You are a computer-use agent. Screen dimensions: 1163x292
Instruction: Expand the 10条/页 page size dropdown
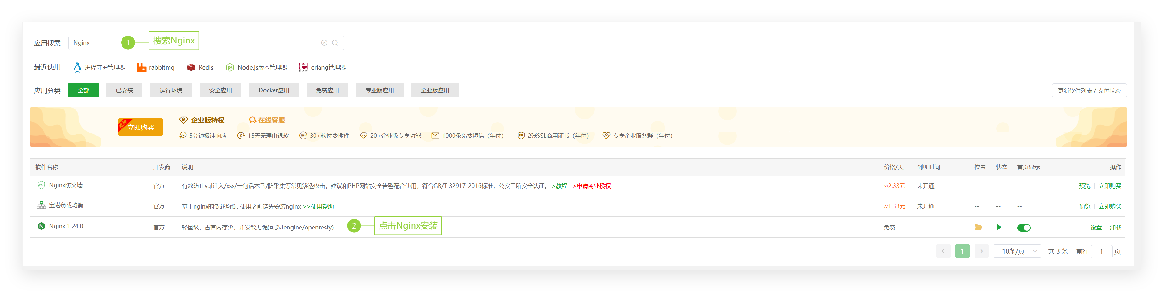pyautogui.click(x=1017, y=251)
